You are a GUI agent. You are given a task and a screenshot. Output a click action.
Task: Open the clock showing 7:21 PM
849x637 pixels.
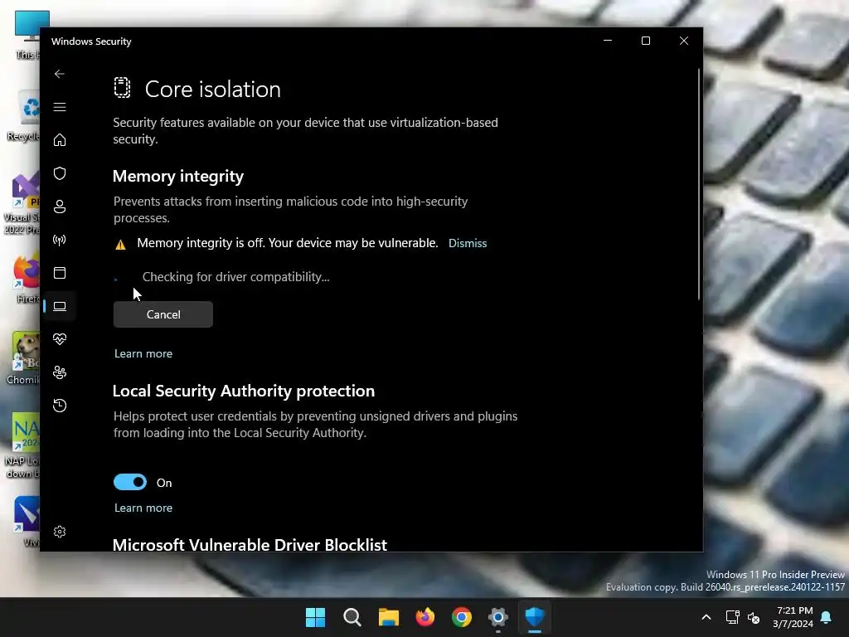tap(793, 617)
